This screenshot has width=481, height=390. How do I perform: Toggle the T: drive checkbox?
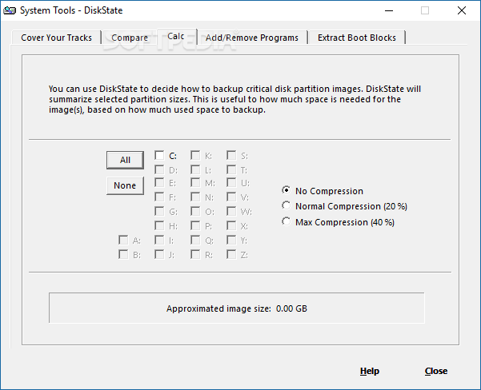[231, 169]
